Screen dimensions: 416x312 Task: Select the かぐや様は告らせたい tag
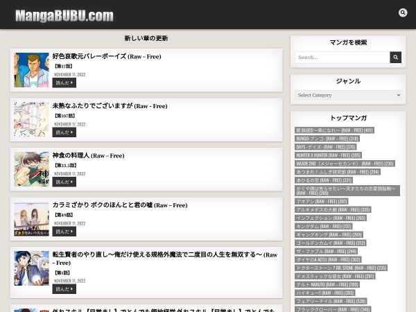point(347,191)
